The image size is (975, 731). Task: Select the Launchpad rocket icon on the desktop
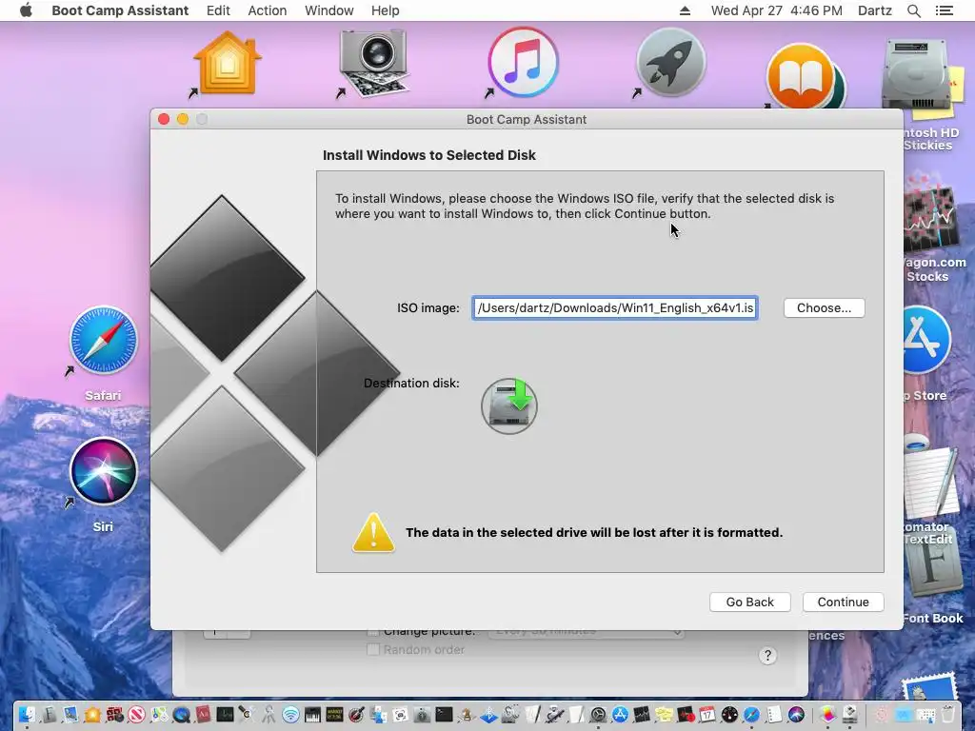click(671, 62)
